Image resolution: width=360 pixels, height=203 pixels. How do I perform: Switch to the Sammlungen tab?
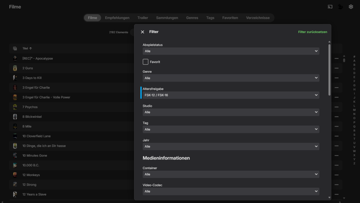167,18
